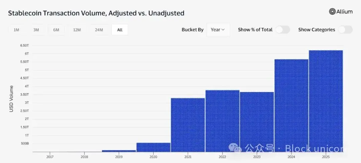Click the 2025 bar in chart
This screenshot has height=163, width=361.
pos(326,101)
